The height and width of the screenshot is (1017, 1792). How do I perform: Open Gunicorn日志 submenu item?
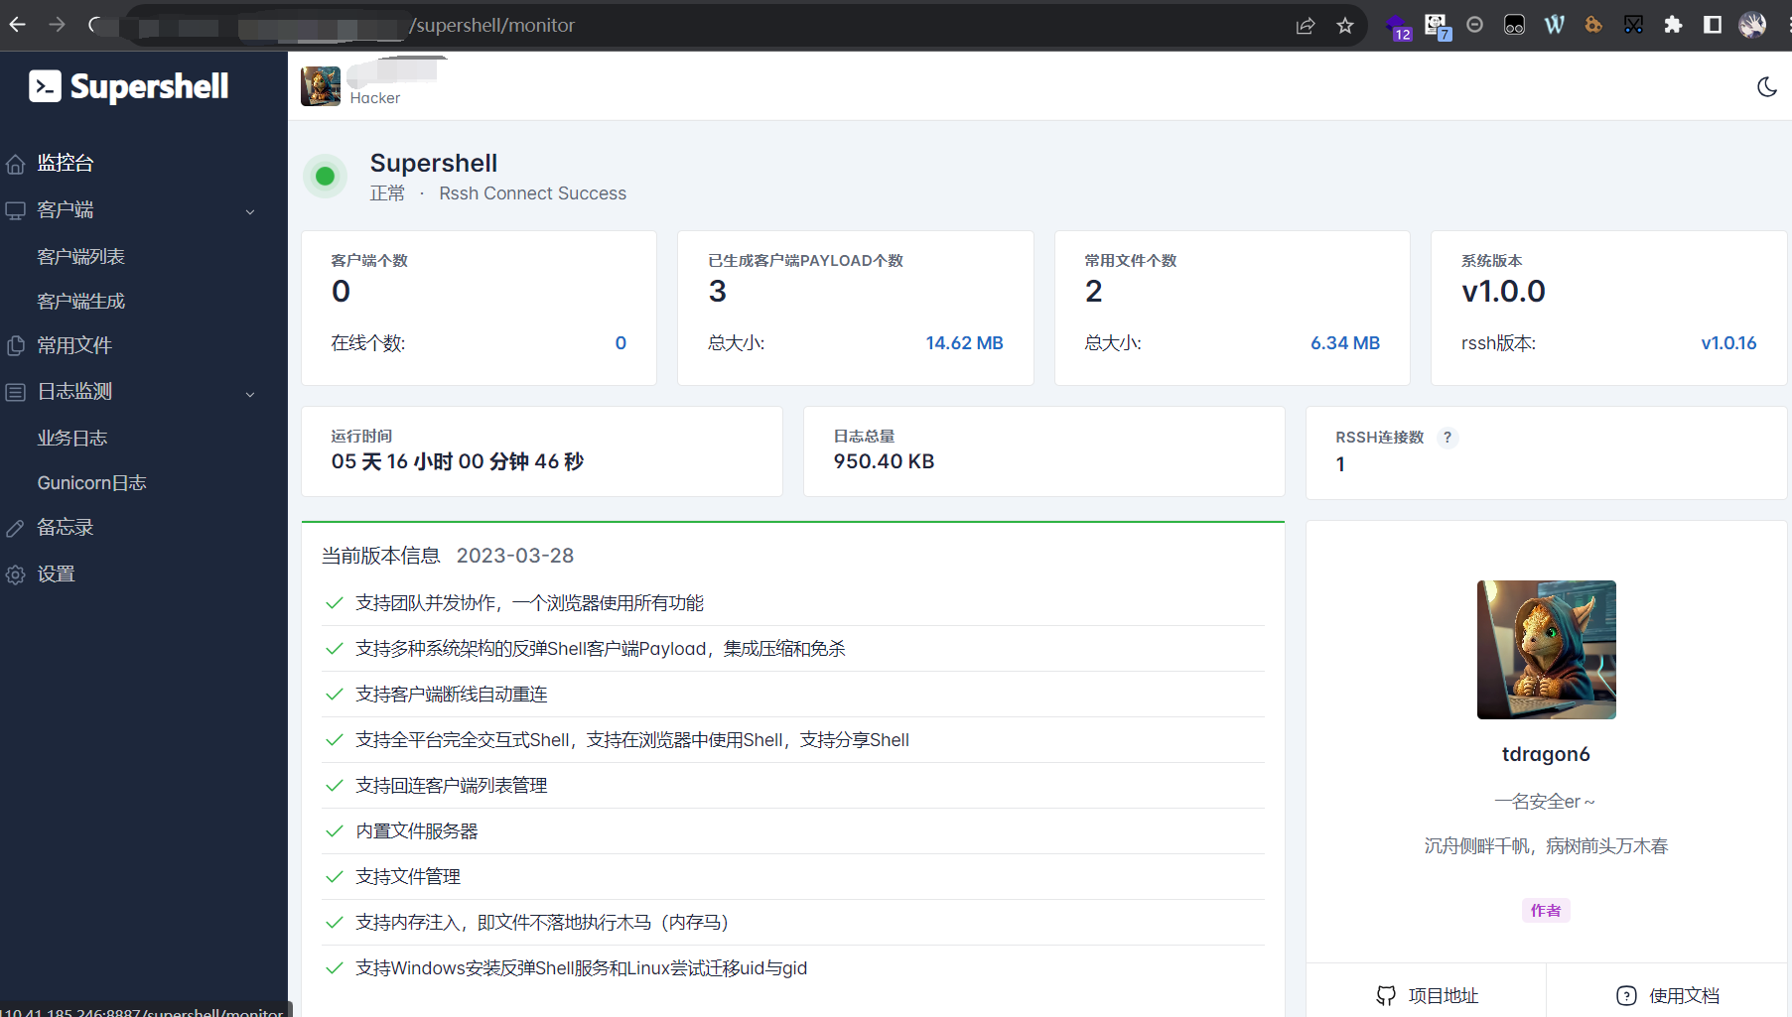point(91,483)
